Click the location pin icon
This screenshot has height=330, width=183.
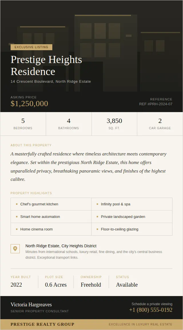(x=15, y=248)
